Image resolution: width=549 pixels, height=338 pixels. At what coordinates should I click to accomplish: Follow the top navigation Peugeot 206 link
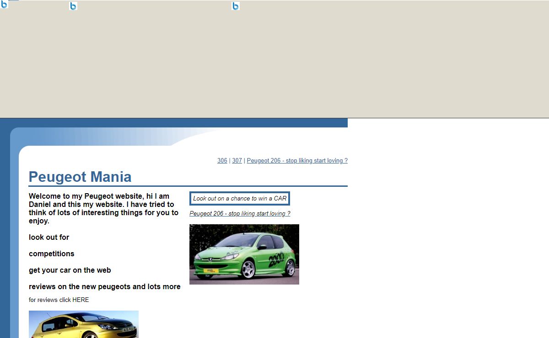[297, 161]
